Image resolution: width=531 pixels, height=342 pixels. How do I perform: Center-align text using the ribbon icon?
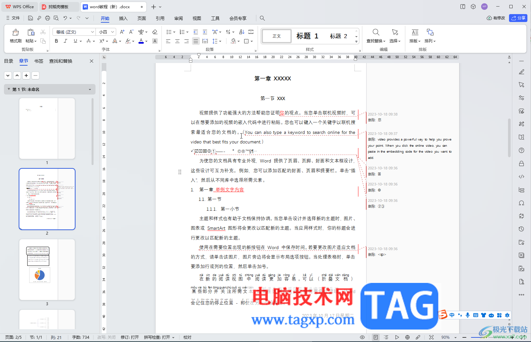click(177, 41)
